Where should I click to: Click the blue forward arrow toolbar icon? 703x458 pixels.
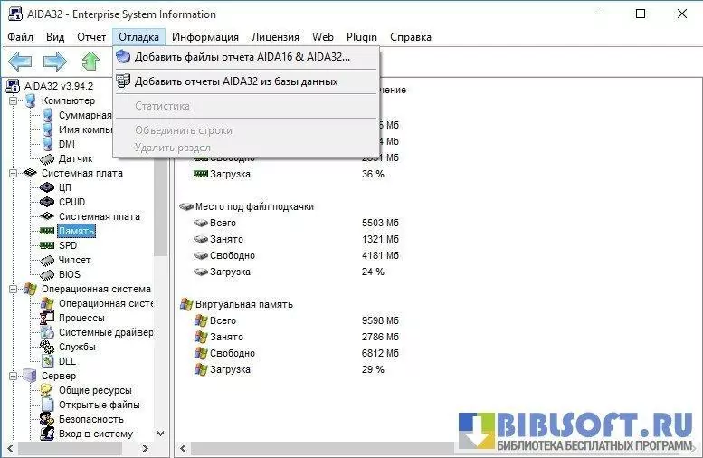[55, 61]
